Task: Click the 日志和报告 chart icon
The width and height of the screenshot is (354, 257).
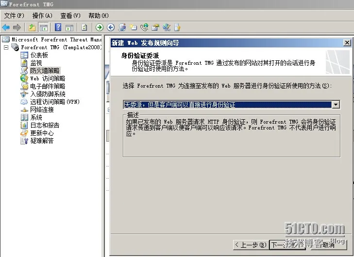Action: [x=24, y=125]
